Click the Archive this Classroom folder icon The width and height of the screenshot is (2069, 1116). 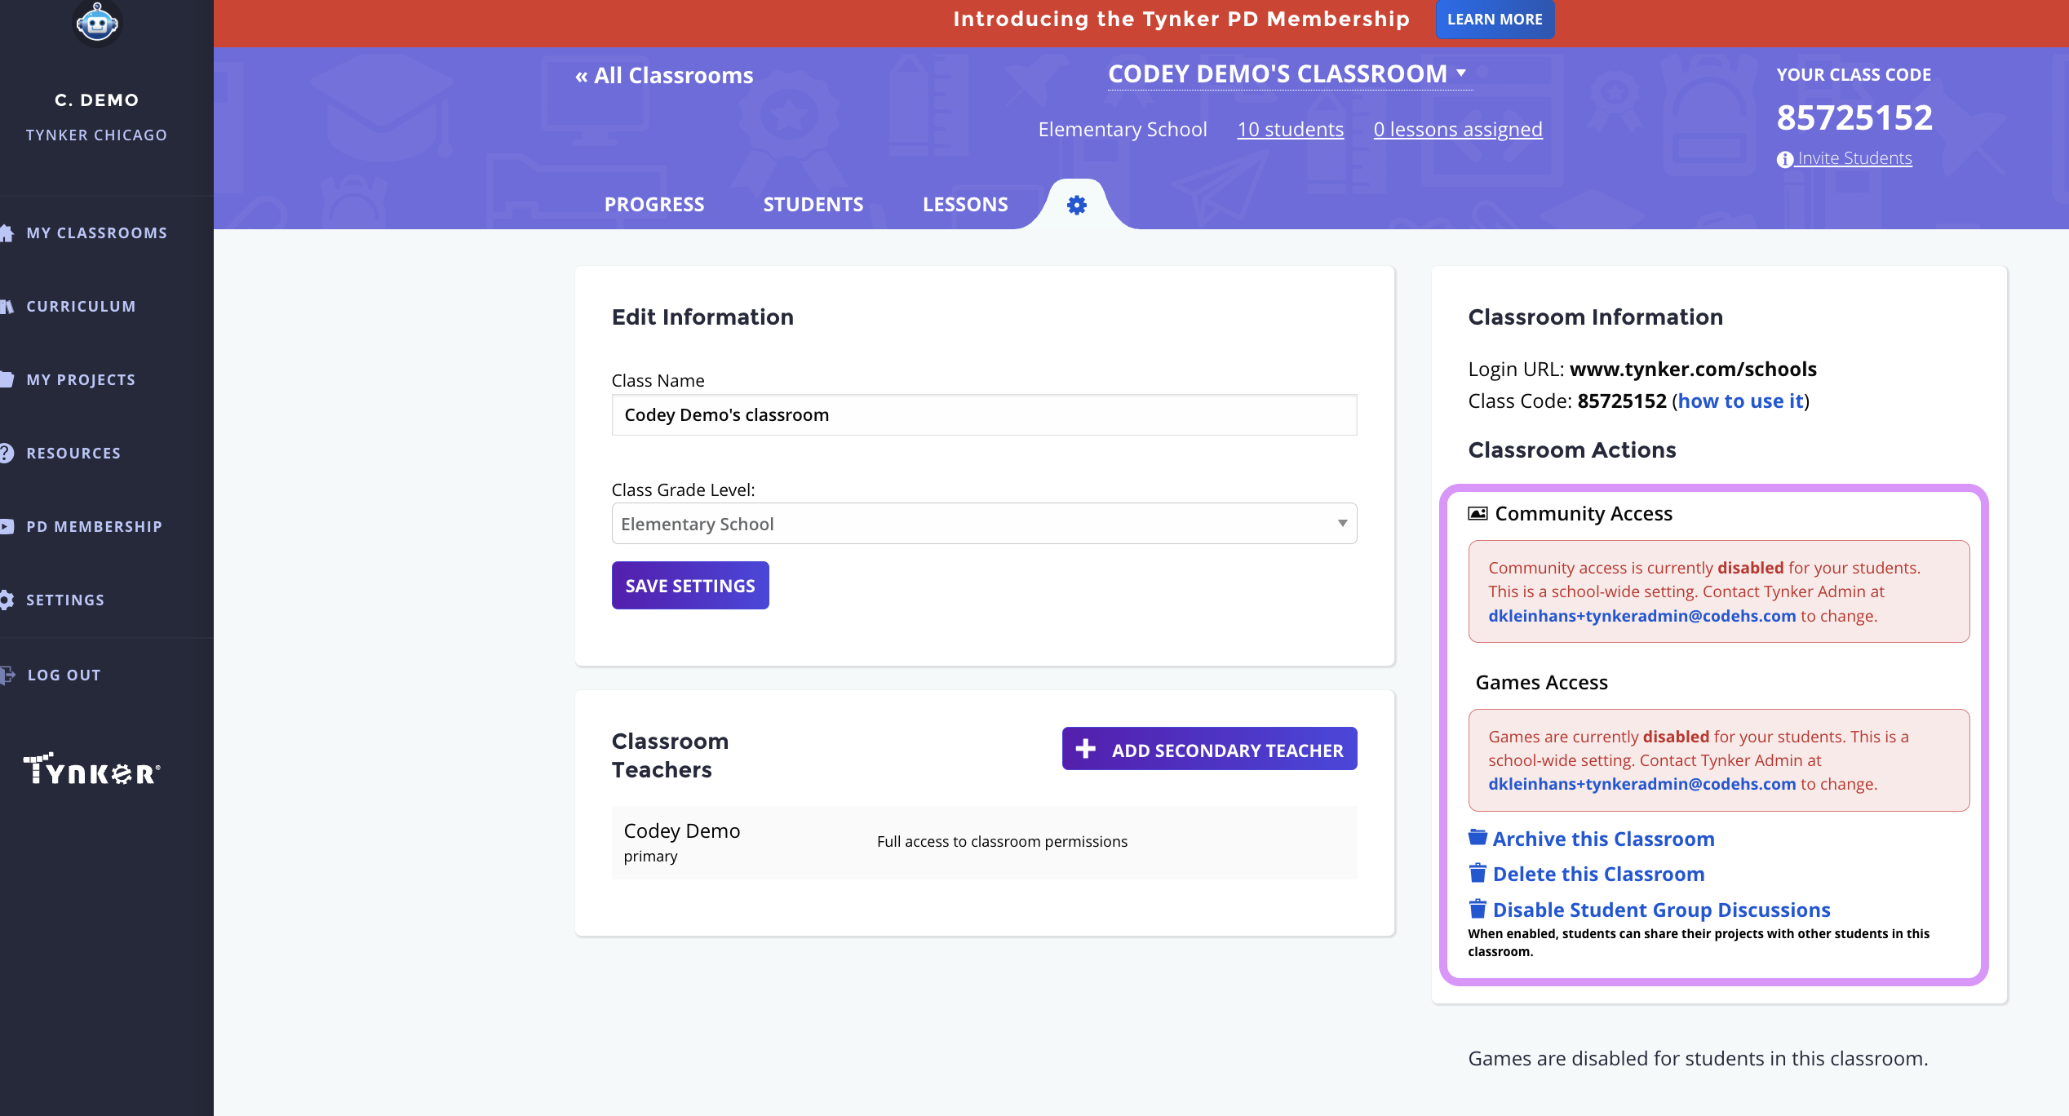tap(1478, 837)
